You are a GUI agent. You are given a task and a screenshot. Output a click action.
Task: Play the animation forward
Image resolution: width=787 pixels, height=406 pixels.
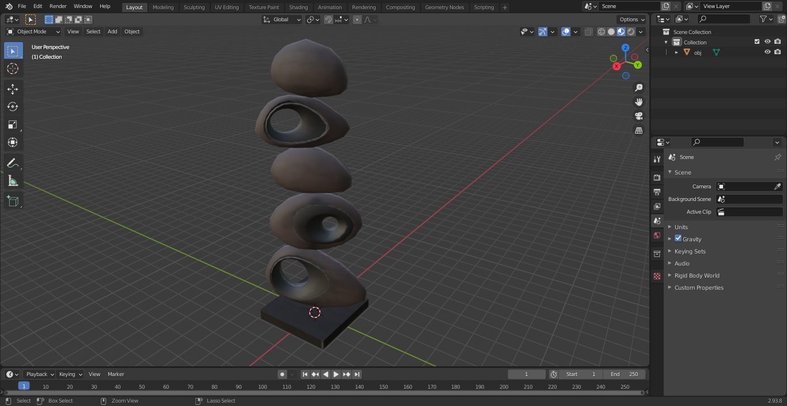336,374
